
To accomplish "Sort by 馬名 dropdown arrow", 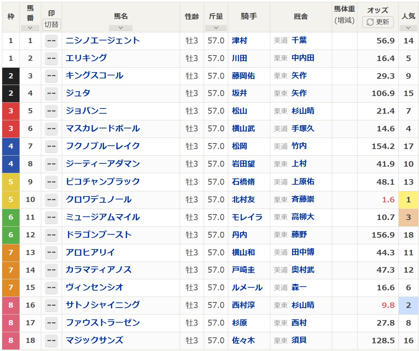I will pyautogui.click(x=120, y=28).
